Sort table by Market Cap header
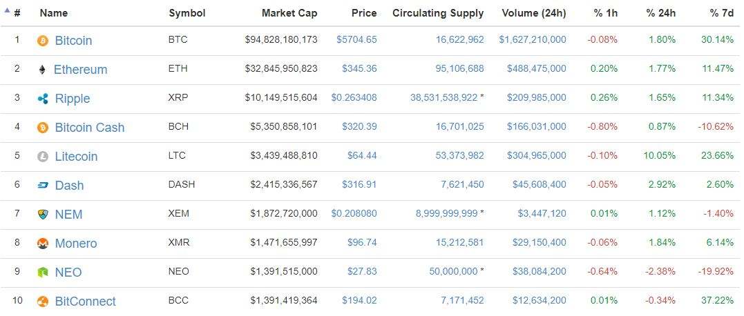 [289, 13]
